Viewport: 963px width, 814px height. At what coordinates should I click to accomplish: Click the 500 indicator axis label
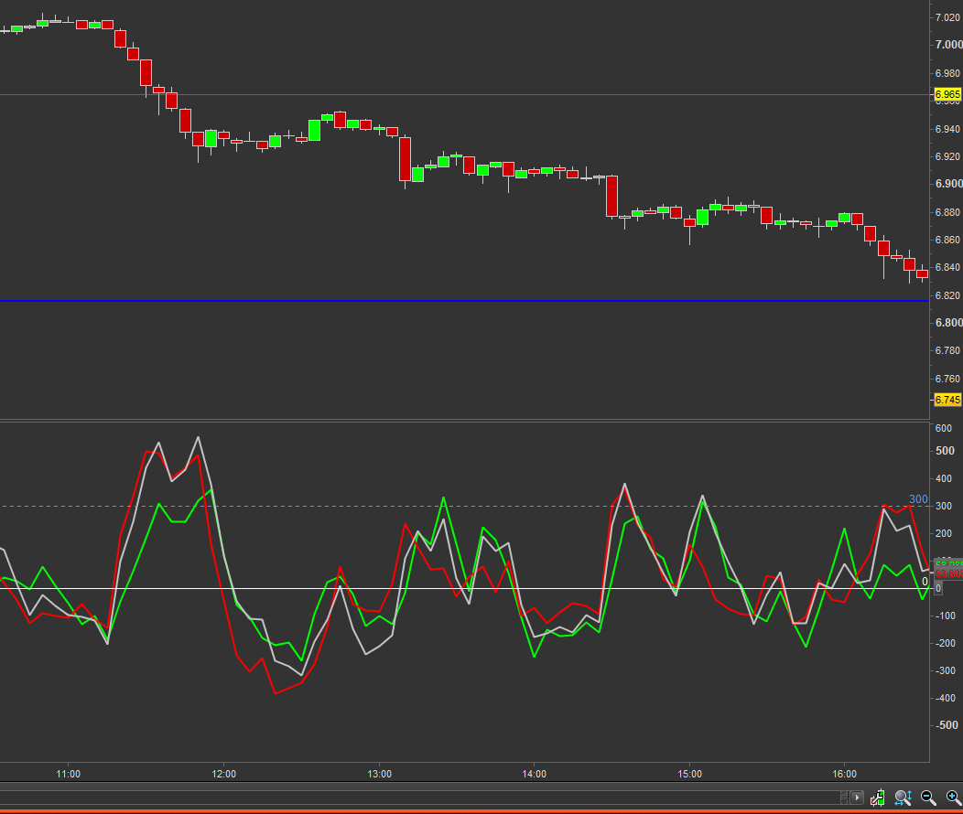(x=945, y=451)
